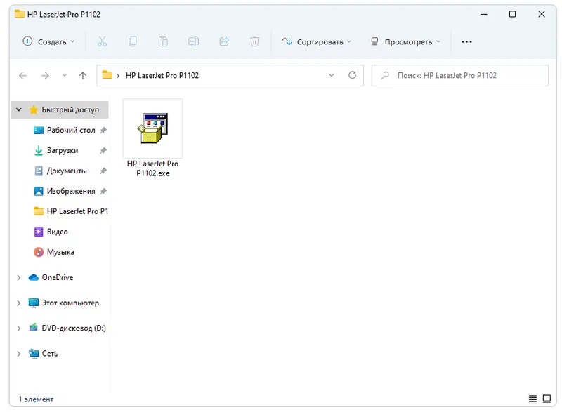Expand the OneDrive tree node
This screenshot has width=562, height=412.
(x=19, y=277)
